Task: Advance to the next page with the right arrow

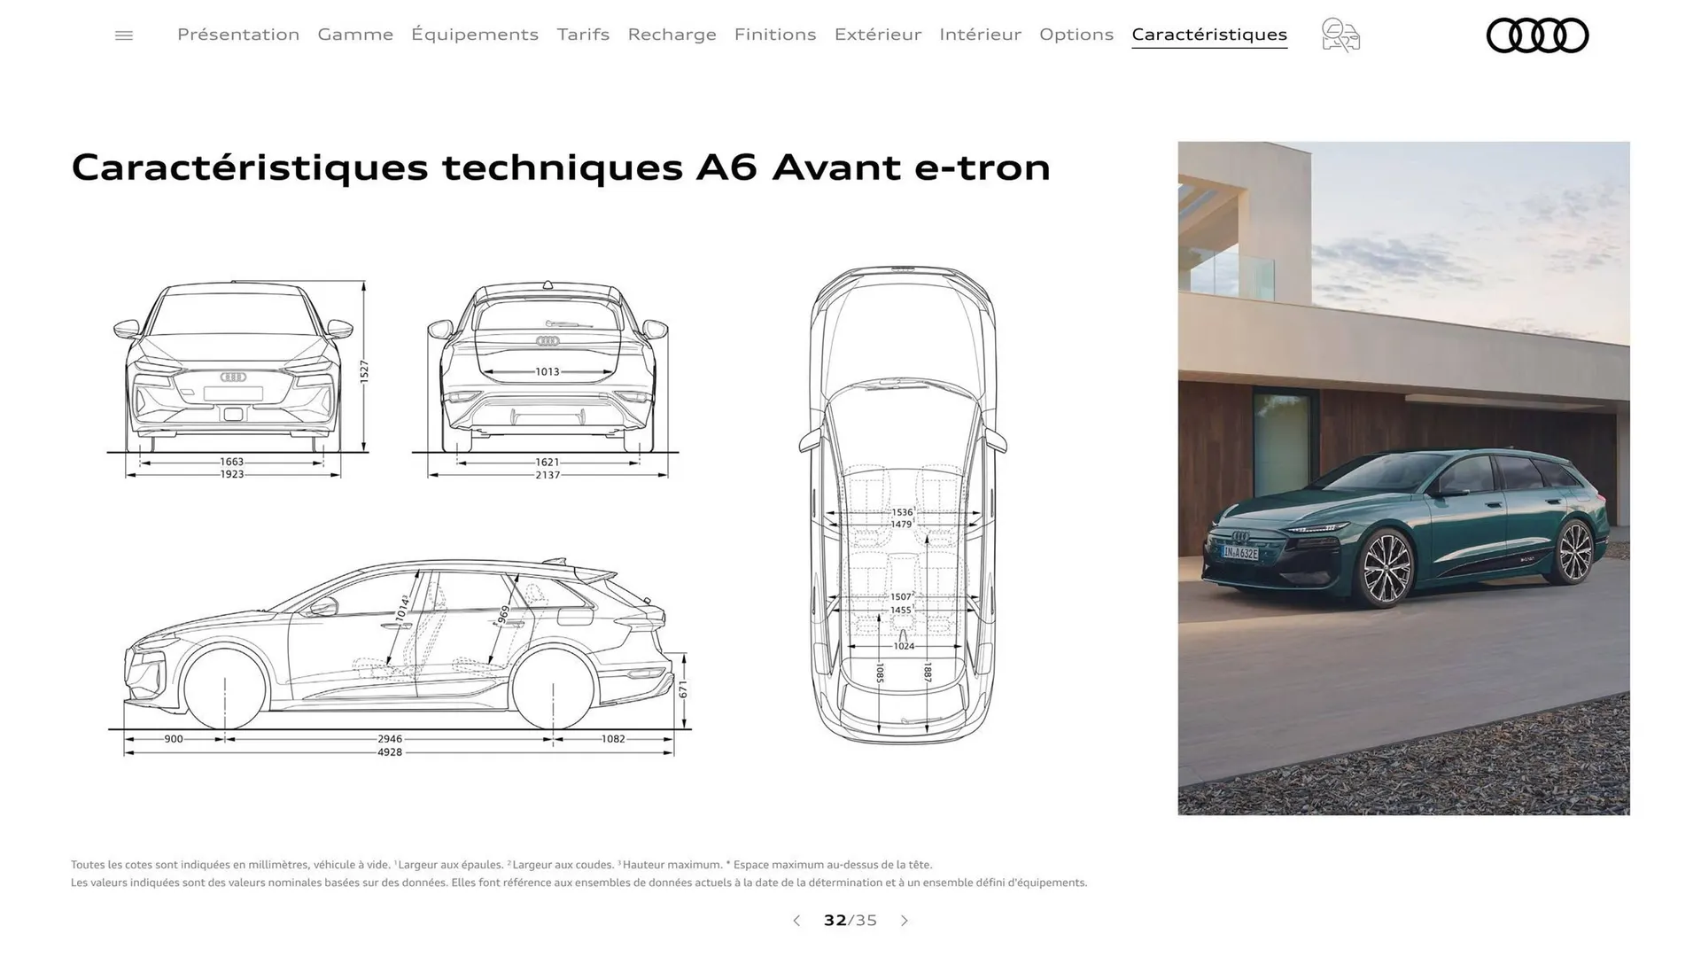Action: pos(905,921)
